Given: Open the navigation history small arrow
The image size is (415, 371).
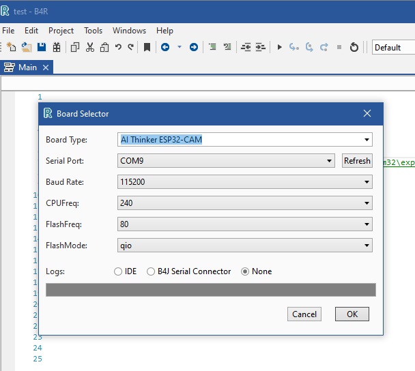Looking at the screenshot, I should click(180, 47).
